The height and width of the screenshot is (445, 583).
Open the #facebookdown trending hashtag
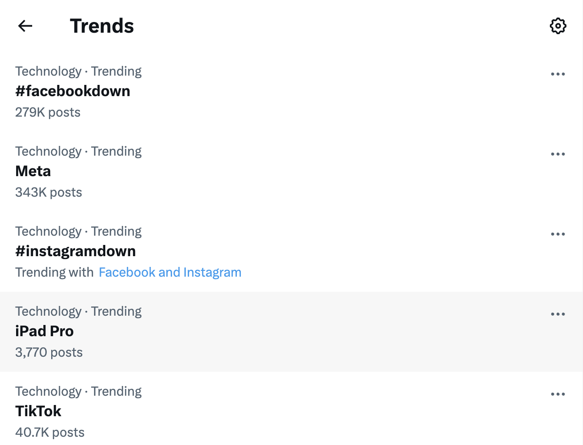[73, 91]
